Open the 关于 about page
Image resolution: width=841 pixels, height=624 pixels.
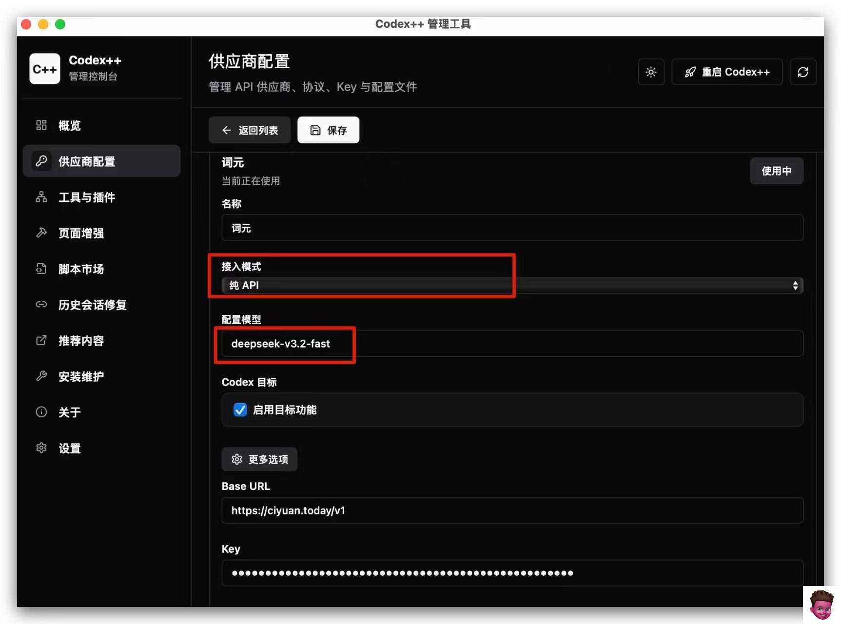click(x=101, y=412)
